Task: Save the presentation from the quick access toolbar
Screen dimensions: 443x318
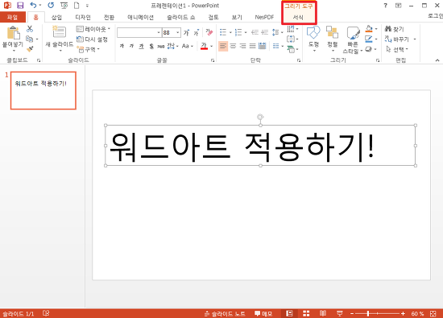Action: coord(20,6)
